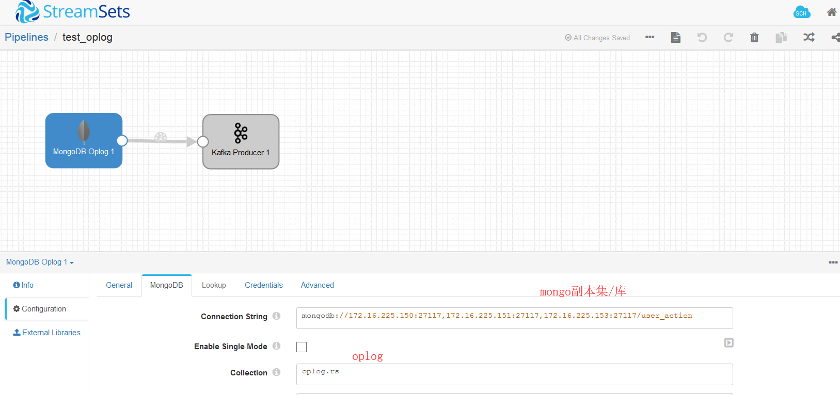Edit the Collection field containing oplog.rs
The width and height of the screenshot is (840, 395).
pyautogui.click(x=515, y=374)
